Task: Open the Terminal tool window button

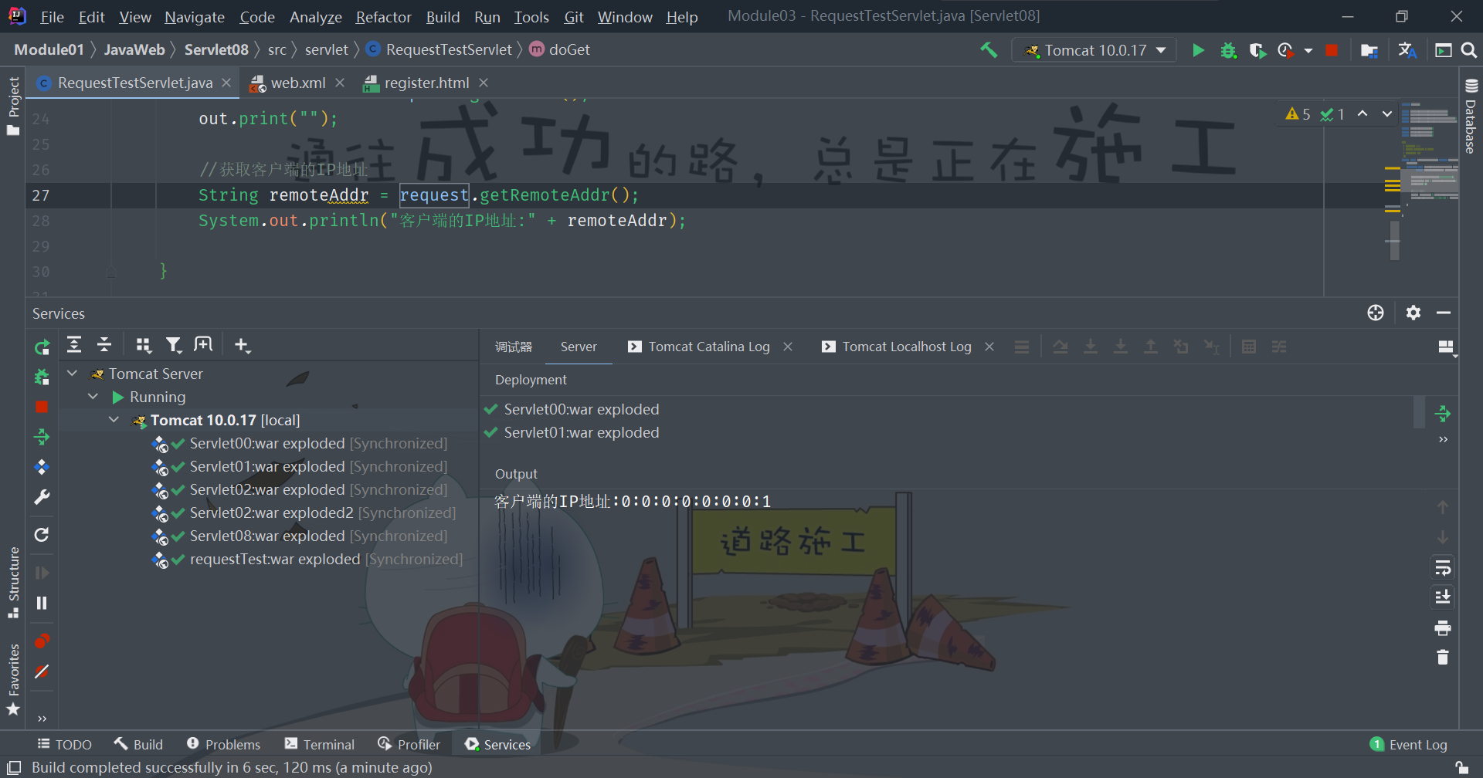Action: (x=320, y=744)
